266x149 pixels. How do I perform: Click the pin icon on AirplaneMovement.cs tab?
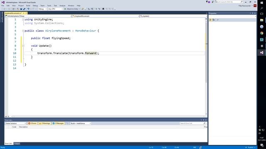(x=24, y=13)
